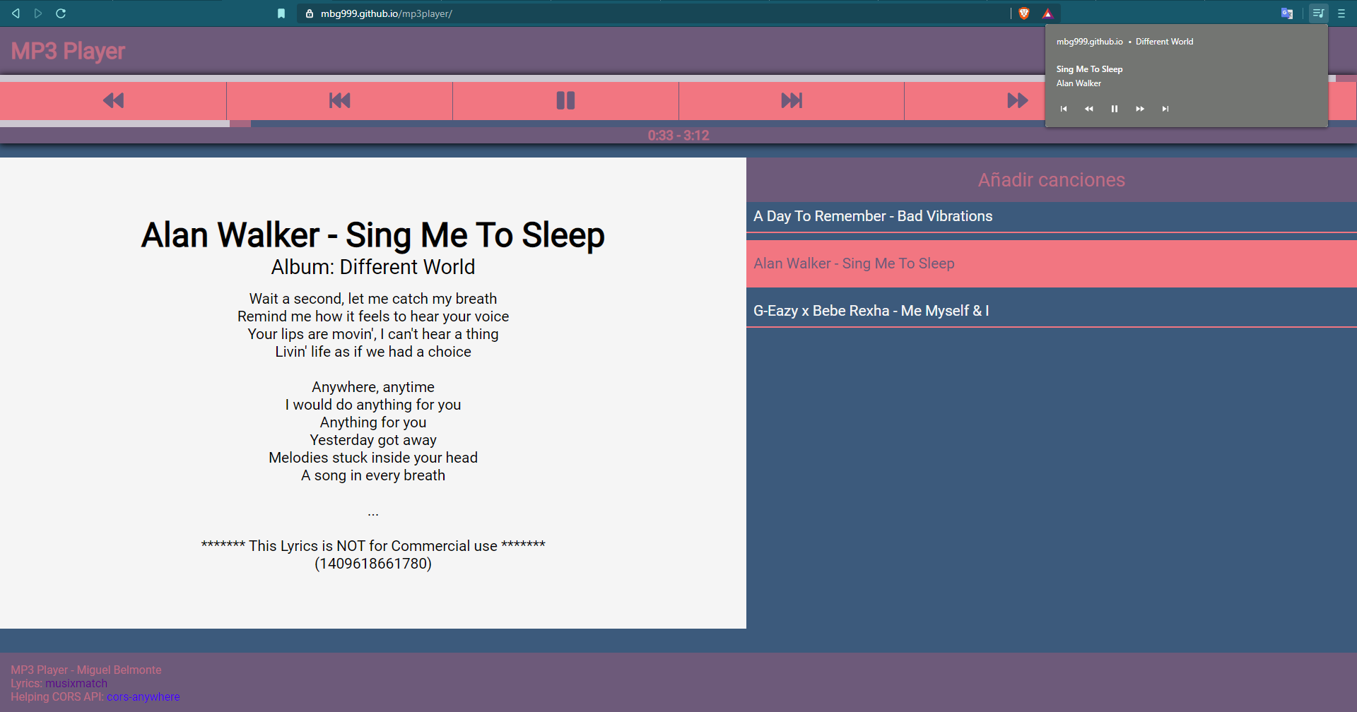Click lyric line 'Your lips are movin', I can't hear a thing'
This screenshot has height=712, width=1357.
pyautogui.click(x=373, y=334)
